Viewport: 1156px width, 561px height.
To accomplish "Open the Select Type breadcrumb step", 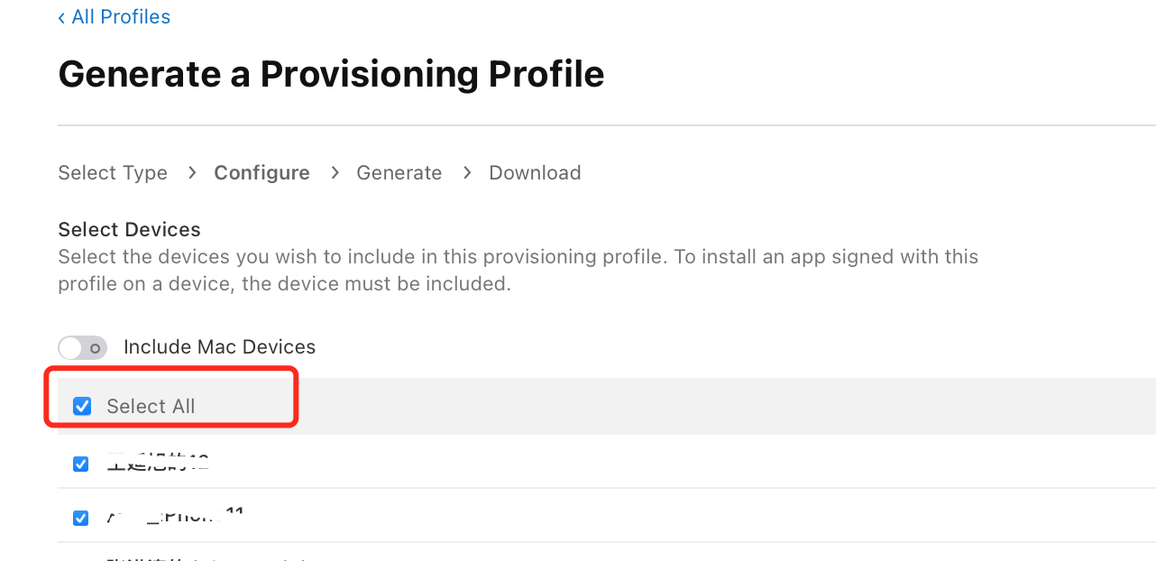I will click(x=113, y=173).
